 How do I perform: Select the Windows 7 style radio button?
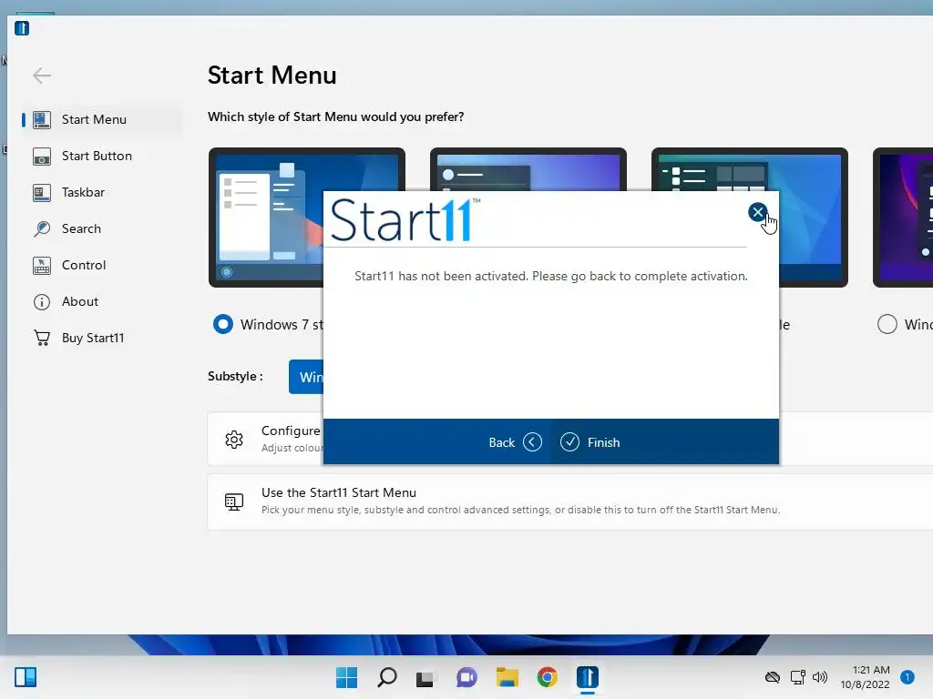(x=223, y=324)
